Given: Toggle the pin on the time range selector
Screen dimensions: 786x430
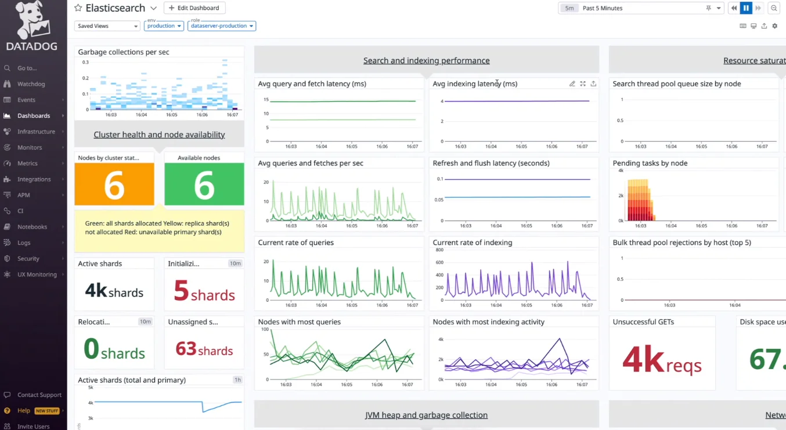Looking at the screenshot, I should click(708, 8).
